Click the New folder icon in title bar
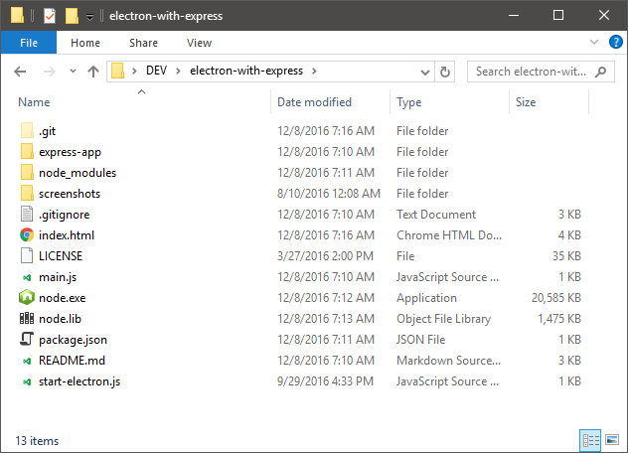Viewport: 628px width, 453px height. [72, 16]
